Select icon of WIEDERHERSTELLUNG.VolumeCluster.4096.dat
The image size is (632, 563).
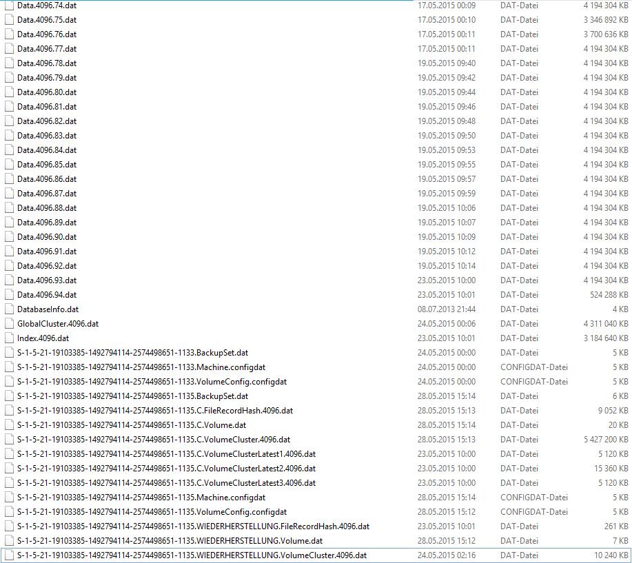[x=9, y=555]
